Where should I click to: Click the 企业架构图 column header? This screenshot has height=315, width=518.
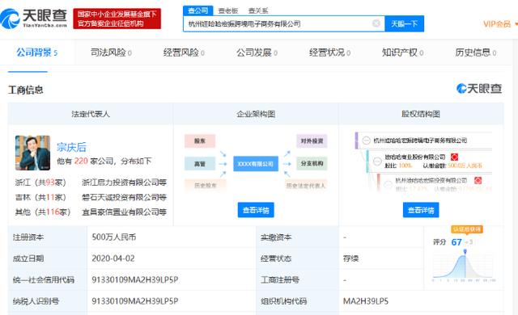click(256, 114)
